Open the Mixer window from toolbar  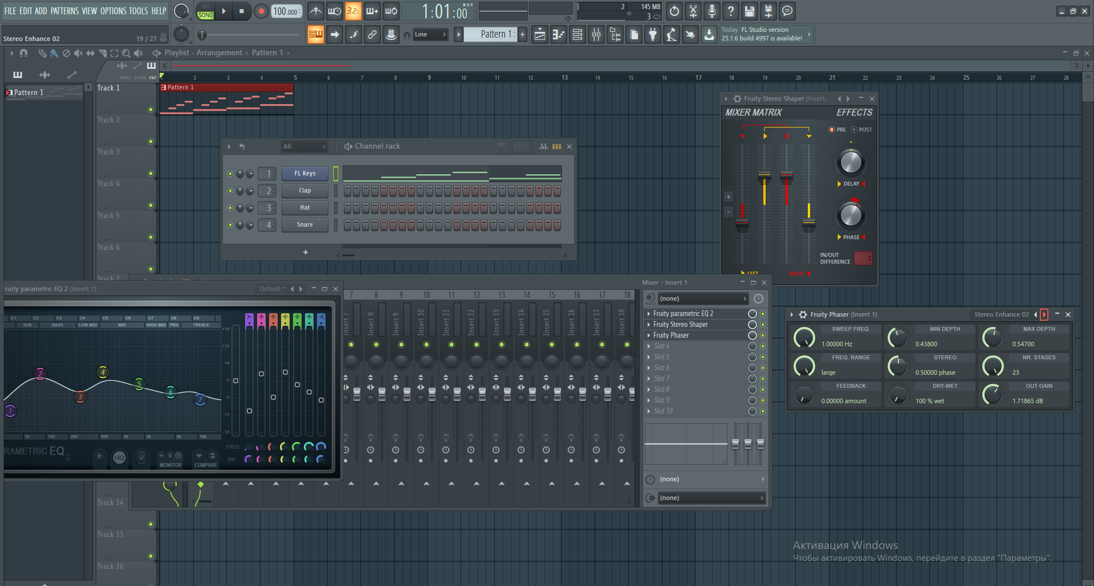tap(596, 35)
